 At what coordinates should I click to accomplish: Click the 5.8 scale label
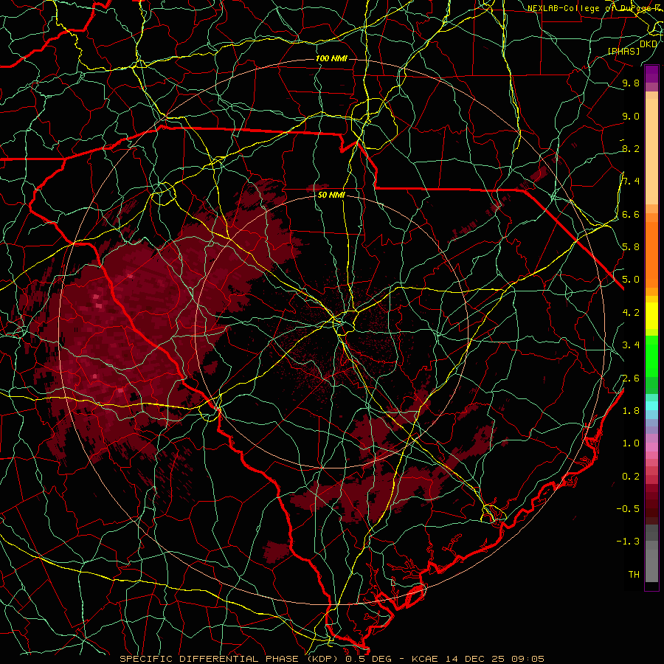631,247
